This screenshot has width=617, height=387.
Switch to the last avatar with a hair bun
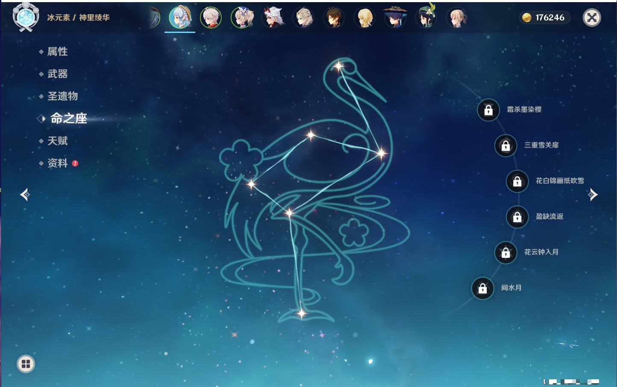coord(457,18)
